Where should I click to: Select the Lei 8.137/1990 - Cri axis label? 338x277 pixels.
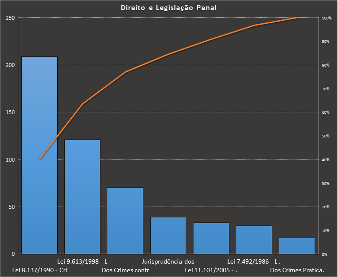pos(39,271)
